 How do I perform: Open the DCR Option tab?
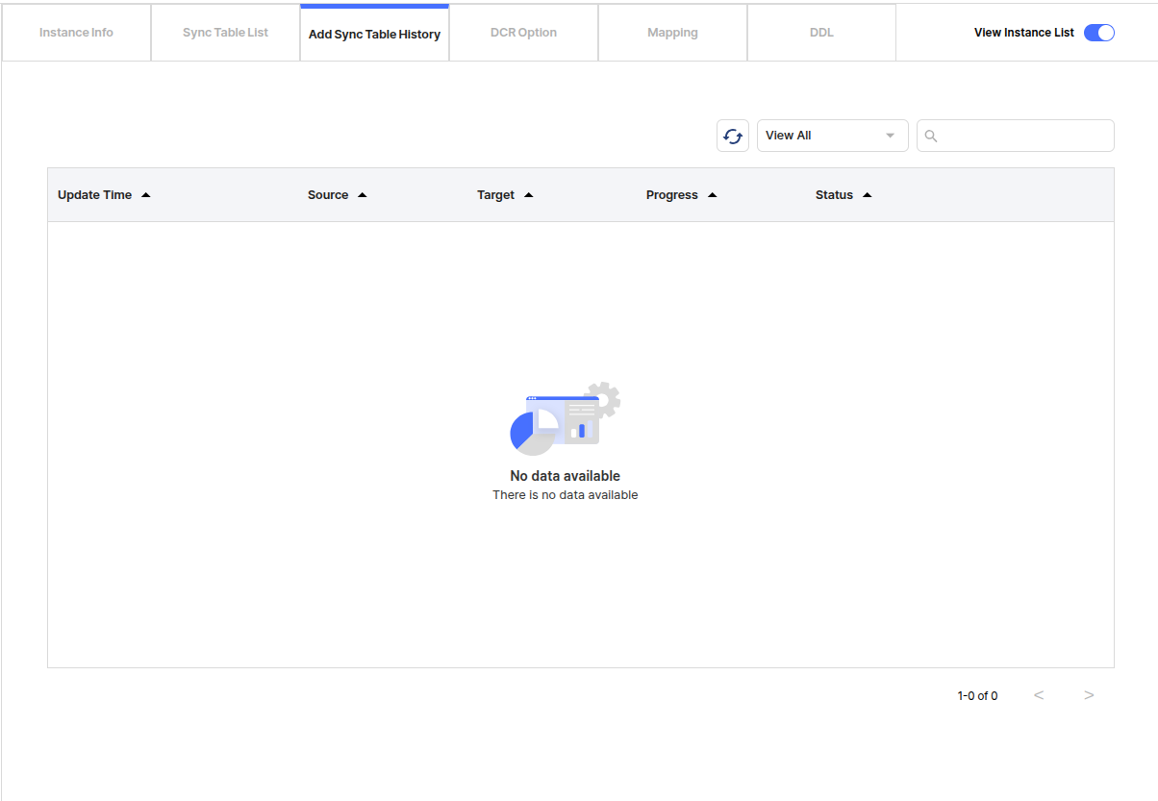click(523, 32)
